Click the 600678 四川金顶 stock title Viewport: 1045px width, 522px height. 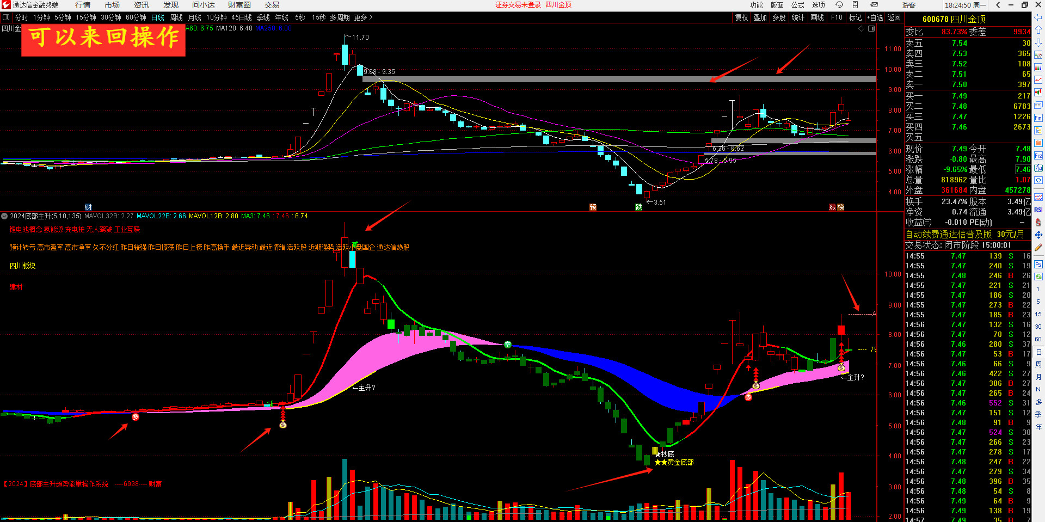[x=954, y=19]
